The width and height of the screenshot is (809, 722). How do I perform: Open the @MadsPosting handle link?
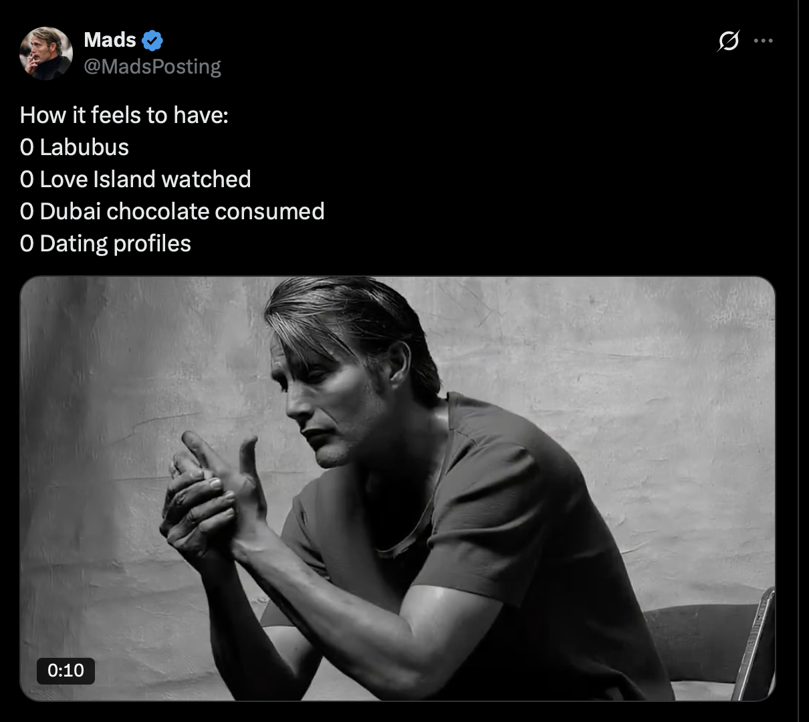pos(152,66)
